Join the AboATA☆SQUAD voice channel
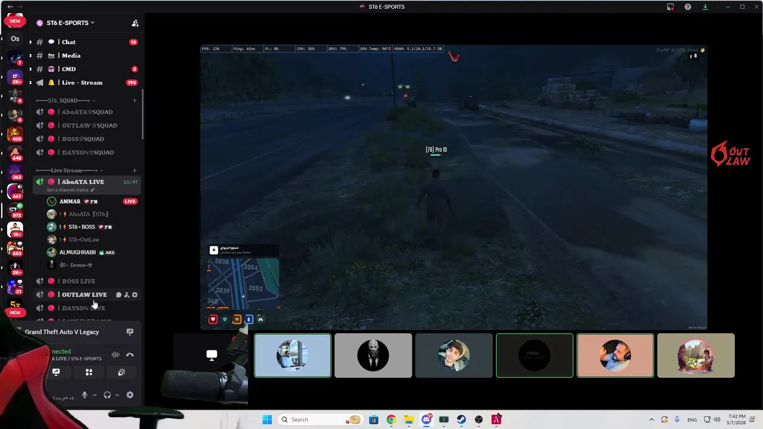 [x=86, y=112]
